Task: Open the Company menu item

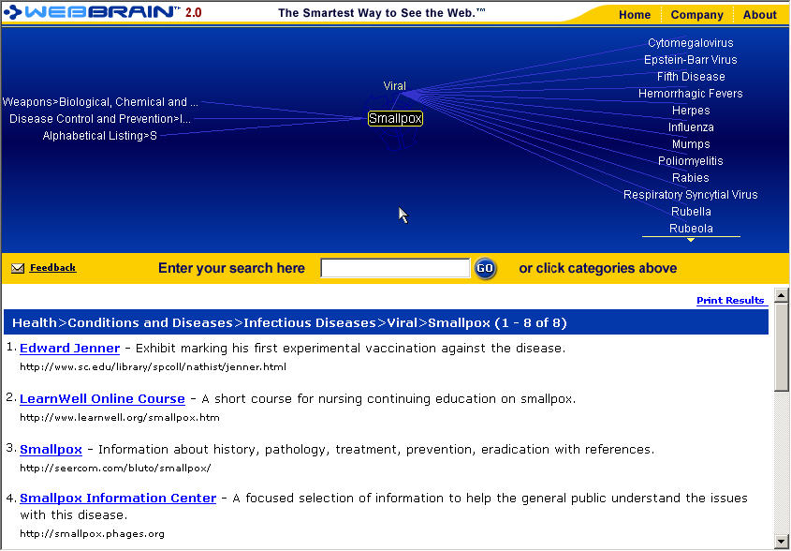Action: pyautogui.click(x=696, y=15)
